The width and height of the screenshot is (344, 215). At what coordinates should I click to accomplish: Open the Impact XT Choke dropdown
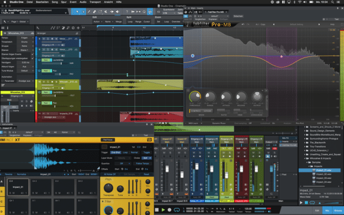pyautogui.click(x=146, y=158)
